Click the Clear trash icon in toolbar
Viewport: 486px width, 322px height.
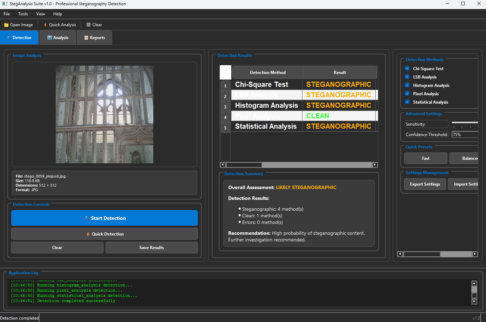(x=88, y=25)
